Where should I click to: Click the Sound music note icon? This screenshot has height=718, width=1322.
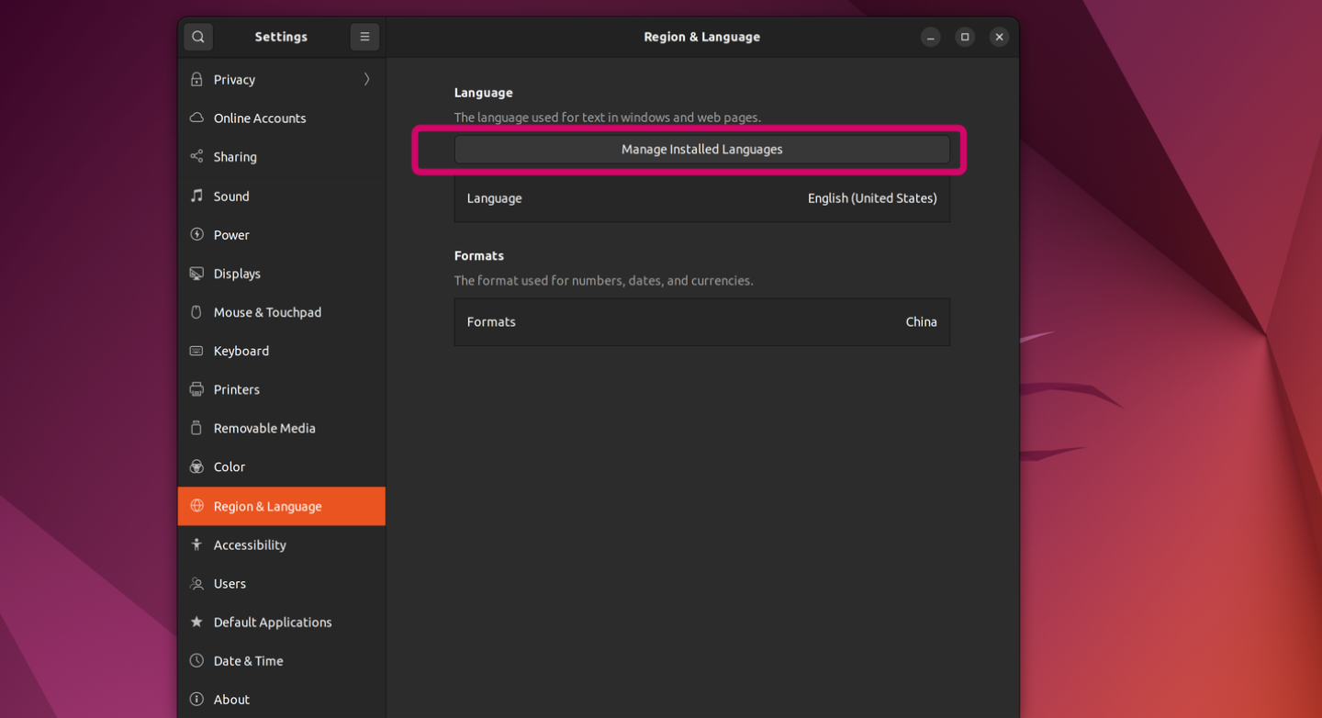pos(196,196)
